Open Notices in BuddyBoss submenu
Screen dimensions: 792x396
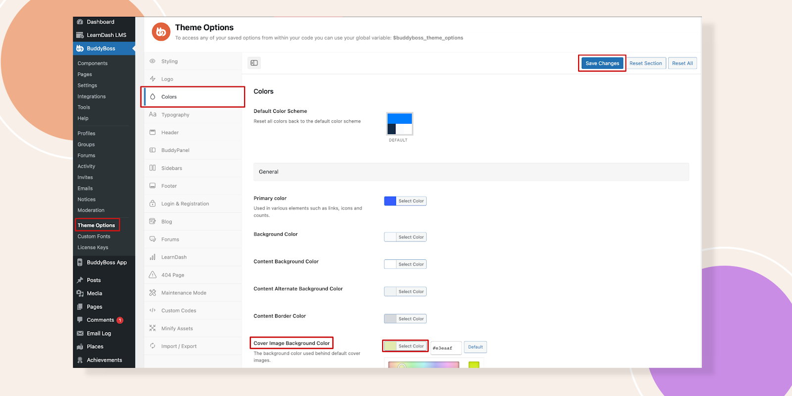coord(87,199)
